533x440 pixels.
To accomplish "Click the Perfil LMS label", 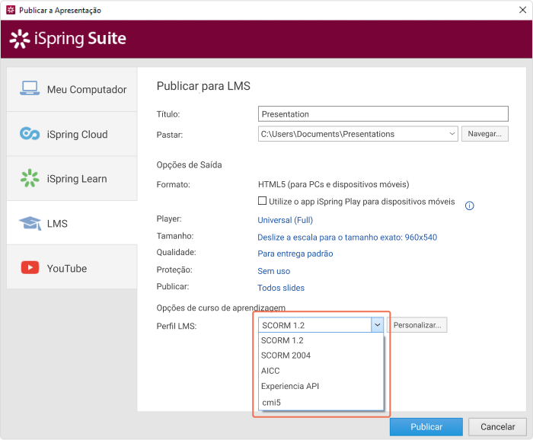I will click(177, 326).
